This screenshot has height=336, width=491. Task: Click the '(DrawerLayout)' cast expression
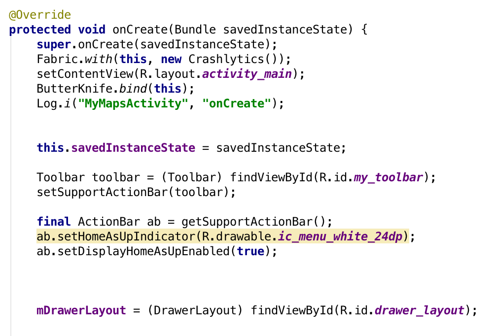click(195, 310)
